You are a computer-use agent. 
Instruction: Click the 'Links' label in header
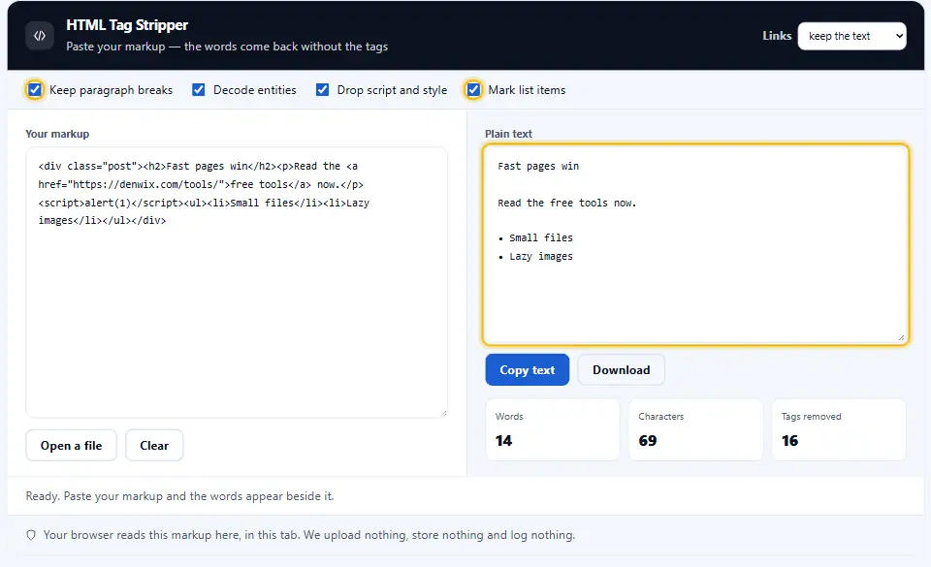pyautogui.click(x=777, y=36)
